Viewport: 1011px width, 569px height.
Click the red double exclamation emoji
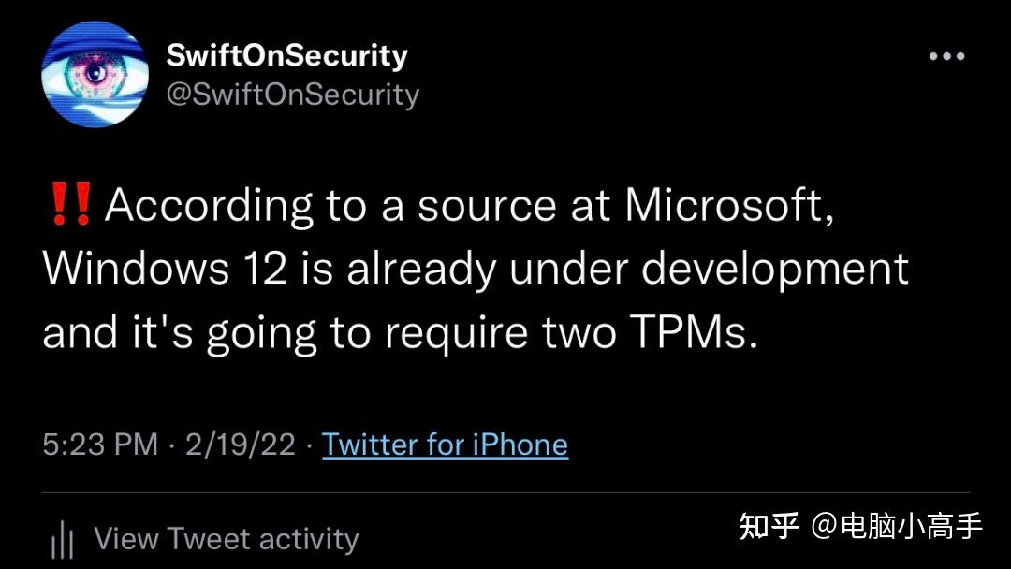73,203
